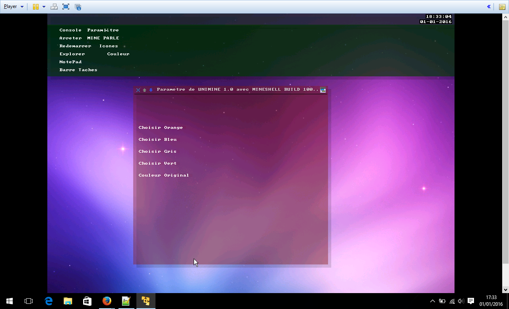Click the gray up arrow in Parametre title bar

[x=144, y=90]
